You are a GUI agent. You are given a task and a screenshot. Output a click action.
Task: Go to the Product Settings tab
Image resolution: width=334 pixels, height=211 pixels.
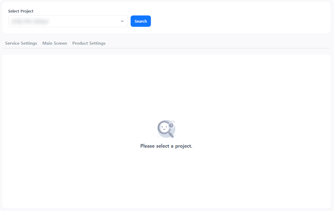[89, 43]
